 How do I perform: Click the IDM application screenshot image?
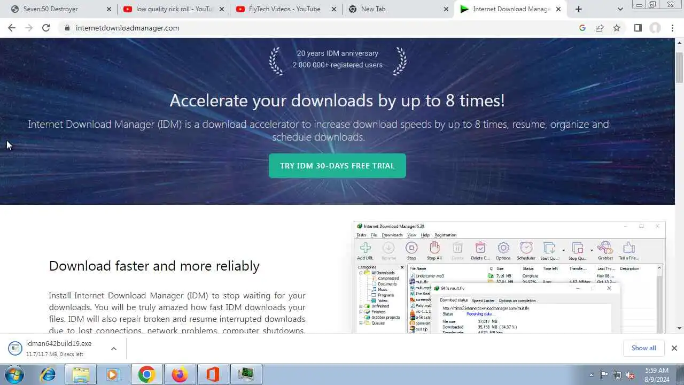point(509,277)
